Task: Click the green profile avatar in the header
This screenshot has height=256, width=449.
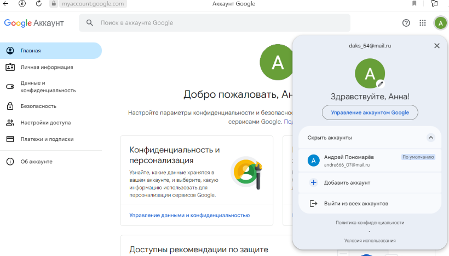Action: (441, 23)
